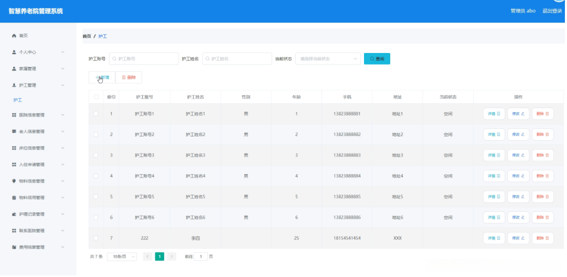The height and width of the screenshot is (277, 567).
Task: Open the 10条/页 page size dropdown
Action: (122, 257)
